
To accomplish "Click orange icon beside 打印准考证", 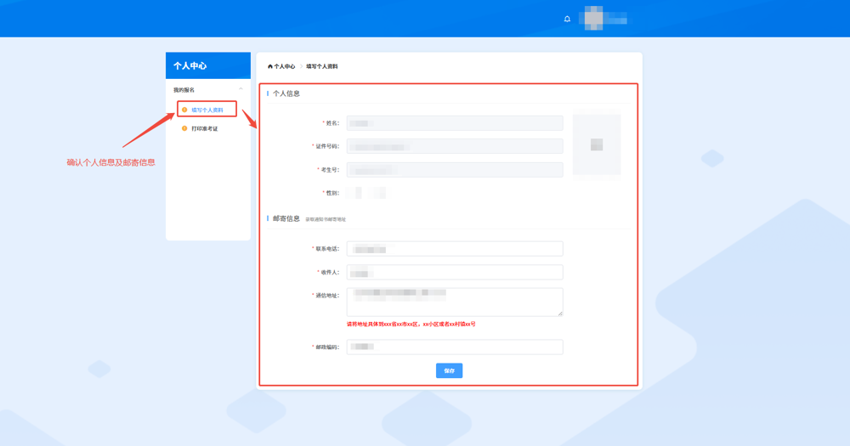I will [x=184, y=129].
